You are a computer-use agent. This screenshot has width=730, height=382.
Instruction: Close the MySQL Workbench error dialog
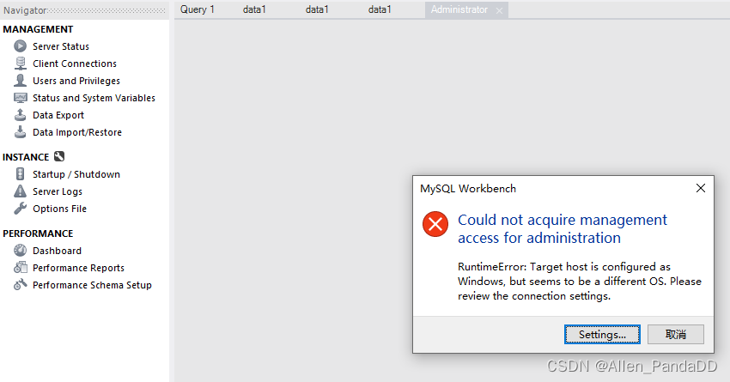(x=701, y=188)
